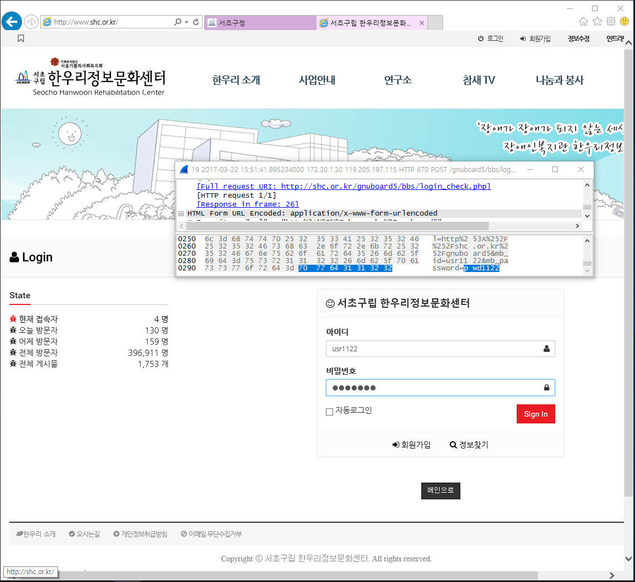Open the favorites star icon
The image size is (635, 582).
coord(598,21)
